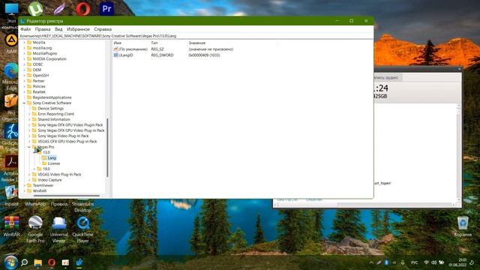
Task: Click the taskbar search magnifier
Action: [25, 262]
